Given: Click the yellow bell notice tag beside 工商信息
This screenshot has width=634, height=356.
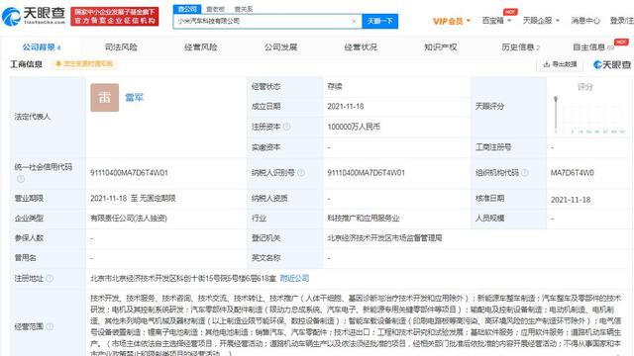Looking at the screenshot, I should coord(84,64).
